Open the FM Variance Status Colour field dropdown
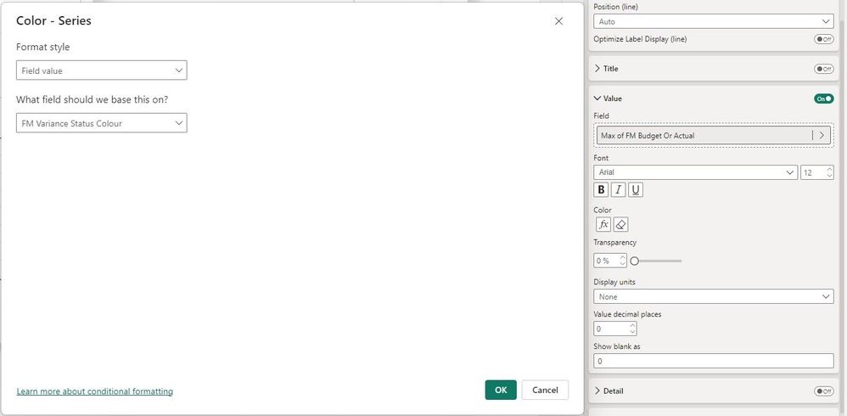Image resolution: width=847 pixels, height=416 pixels. click(102, 123)
